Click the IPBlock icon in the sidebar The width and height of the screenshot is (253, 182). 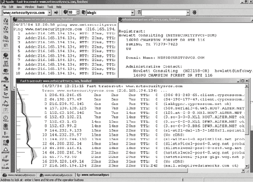coord(5,79)
